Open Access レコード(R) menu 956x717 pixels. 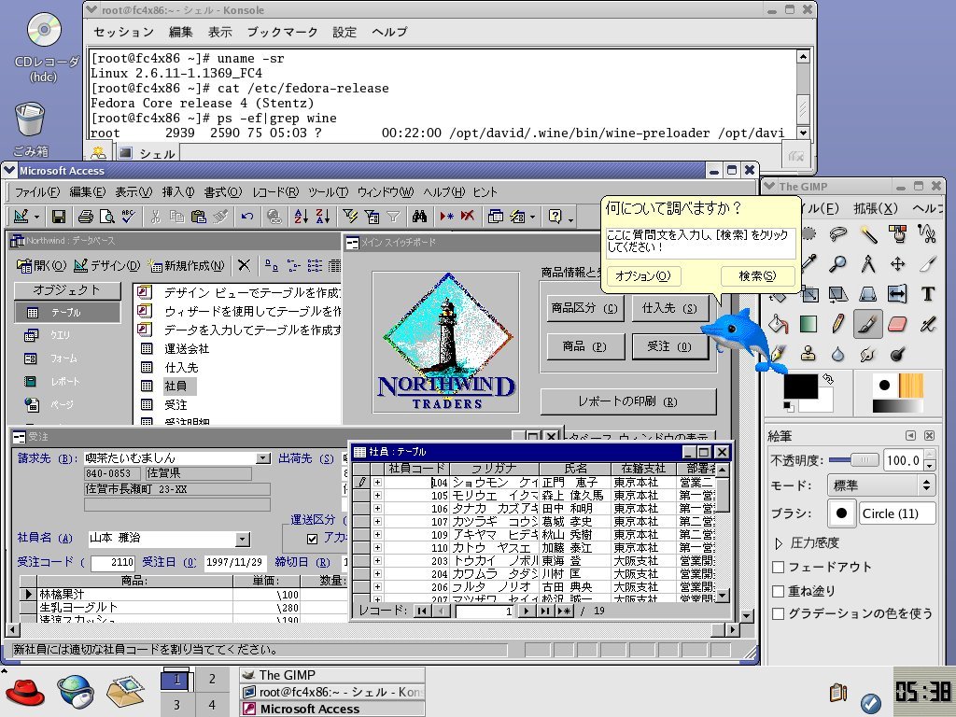(x=275, y=192)
